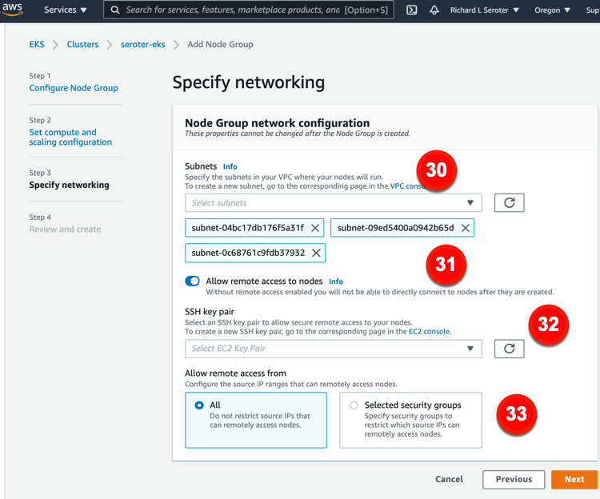Open the Select subnets dropdown

[x=332, y=203]
